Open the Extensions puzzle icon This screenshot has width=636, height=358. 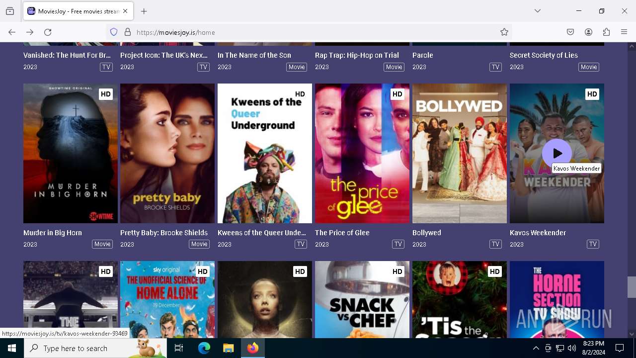(606, 32)
